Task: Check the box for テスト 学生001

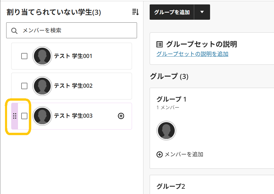Action: coord(24,56)
